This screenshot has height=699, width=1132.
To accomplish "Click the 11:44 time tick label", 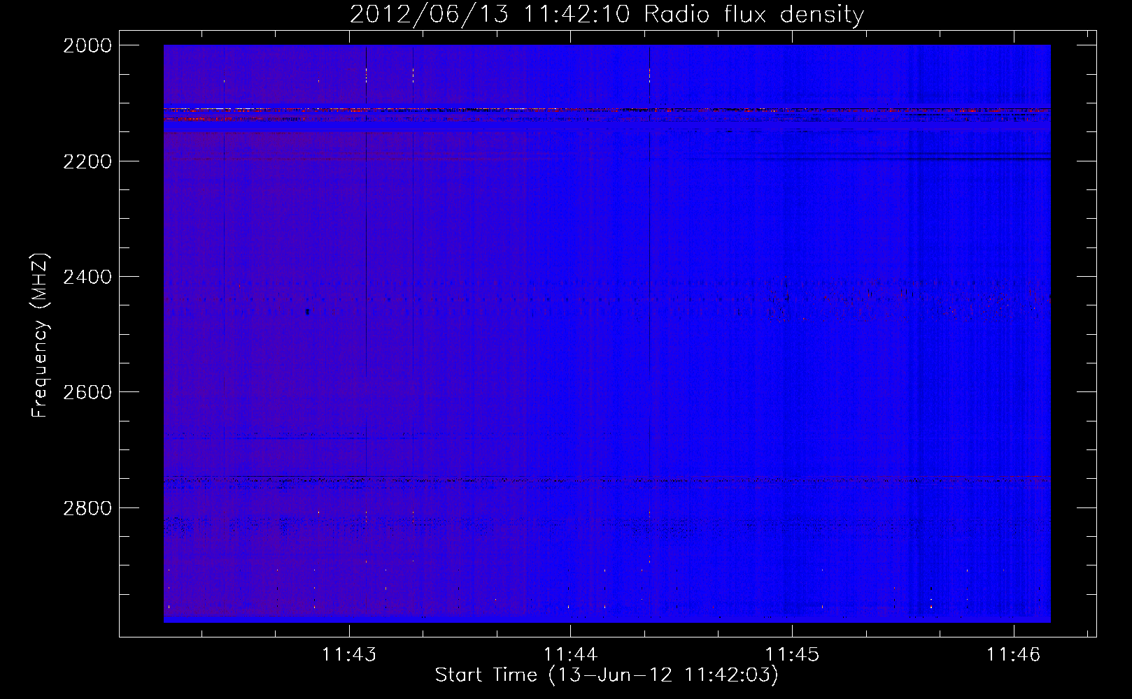I will pyautogui.click(x=571, y=654).
